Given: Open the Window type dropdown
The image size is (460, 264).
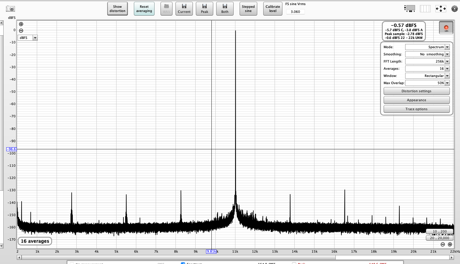Looking at the screenshot, I should tap(427, 76).
